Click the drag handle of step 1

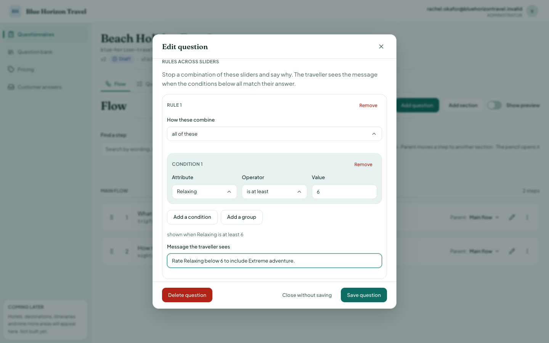[x=112, y=217]
